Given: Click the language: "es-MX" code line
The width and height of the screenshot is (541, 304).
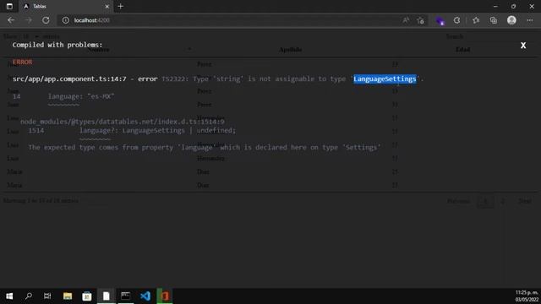Looking at the screenshot, I should [81, 96].
